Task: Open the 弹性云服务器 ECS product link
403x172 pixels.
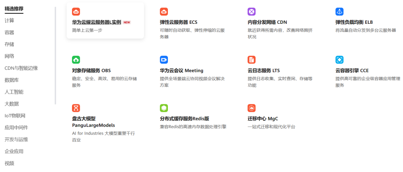Action: point(179,22)
